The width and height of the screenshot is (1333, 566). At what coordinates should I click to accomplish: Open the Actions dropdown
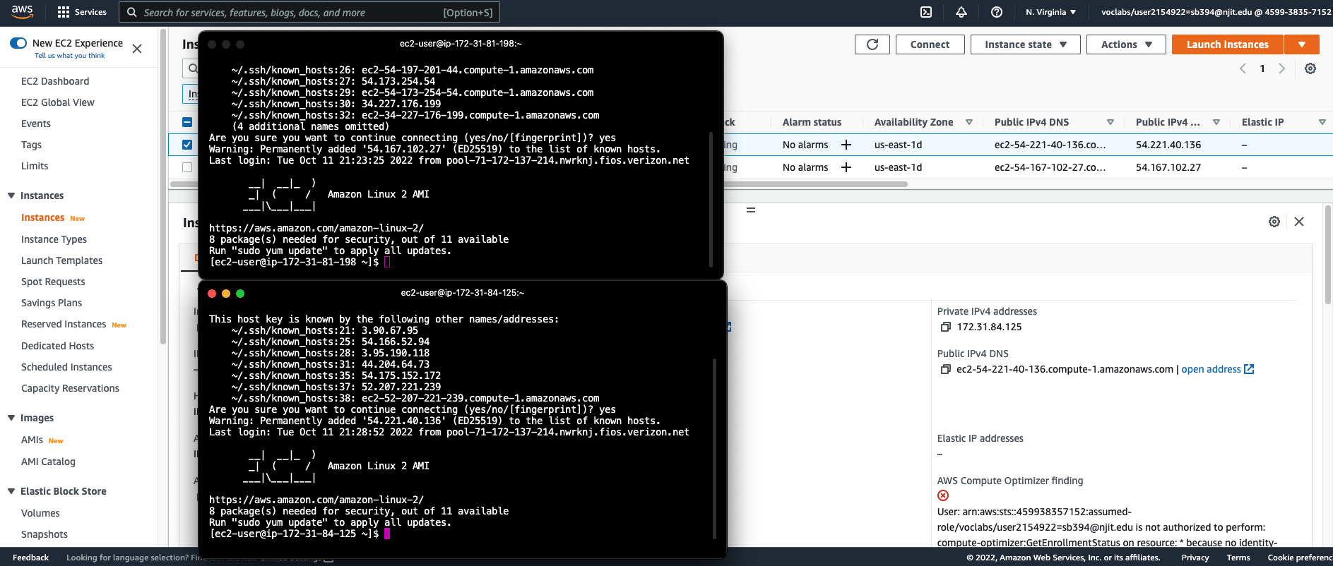point(1126,44)
